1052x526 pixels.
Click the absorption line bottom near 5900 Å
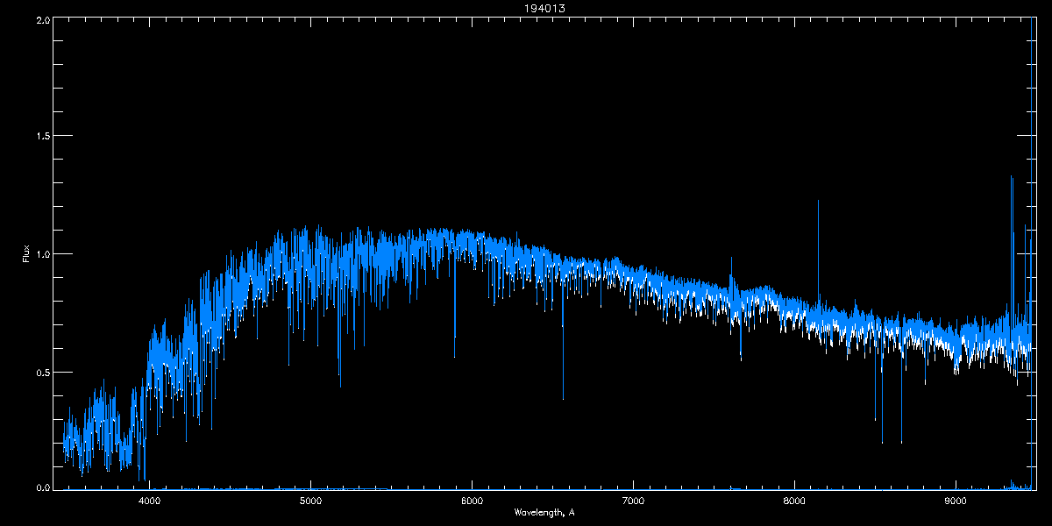[x=454, y=356]
